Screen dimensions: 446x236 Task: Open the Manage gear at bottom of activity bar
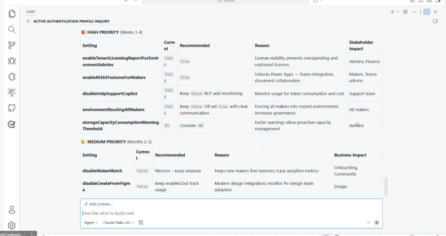coord(12,225)
